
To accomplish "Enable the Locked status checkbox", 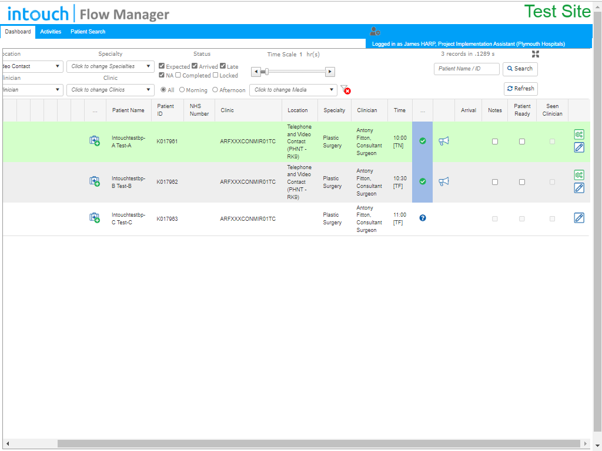I will (215, 75).
